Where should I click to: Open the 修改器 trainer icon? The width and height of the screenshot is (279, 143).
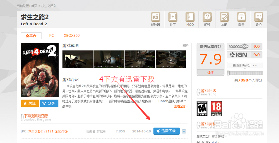tap(155, 19)
